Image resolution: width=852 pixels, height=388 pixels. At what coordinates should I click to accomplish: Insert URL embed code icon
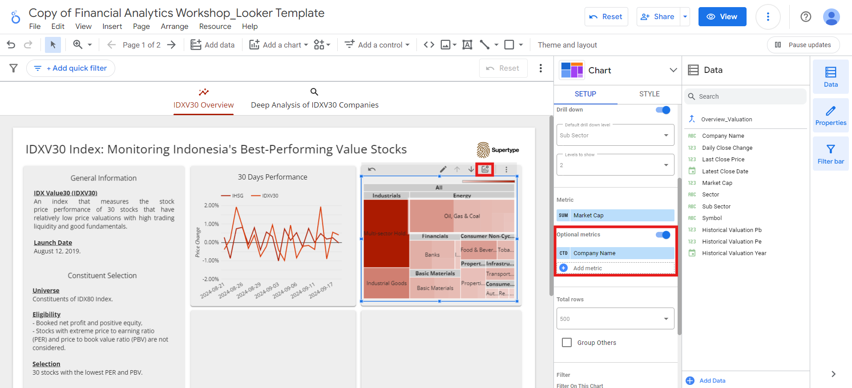(429, 44)
